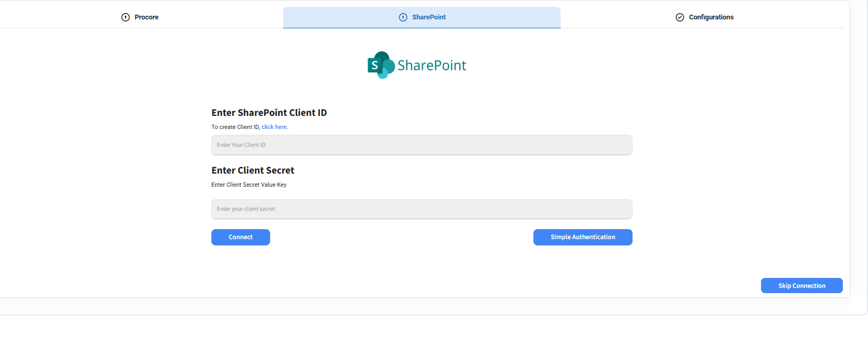Screen dimensions: 868x344
Task: Click the SharePoint wordmark beside the logo
Action: [432, 66]
